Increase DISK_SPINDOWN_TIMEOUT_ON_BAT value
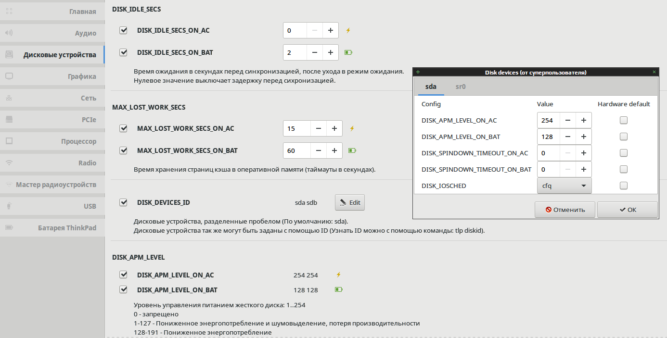 583,169
